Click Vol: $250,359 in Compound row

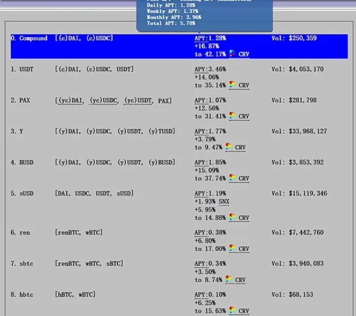pos(294,38)
